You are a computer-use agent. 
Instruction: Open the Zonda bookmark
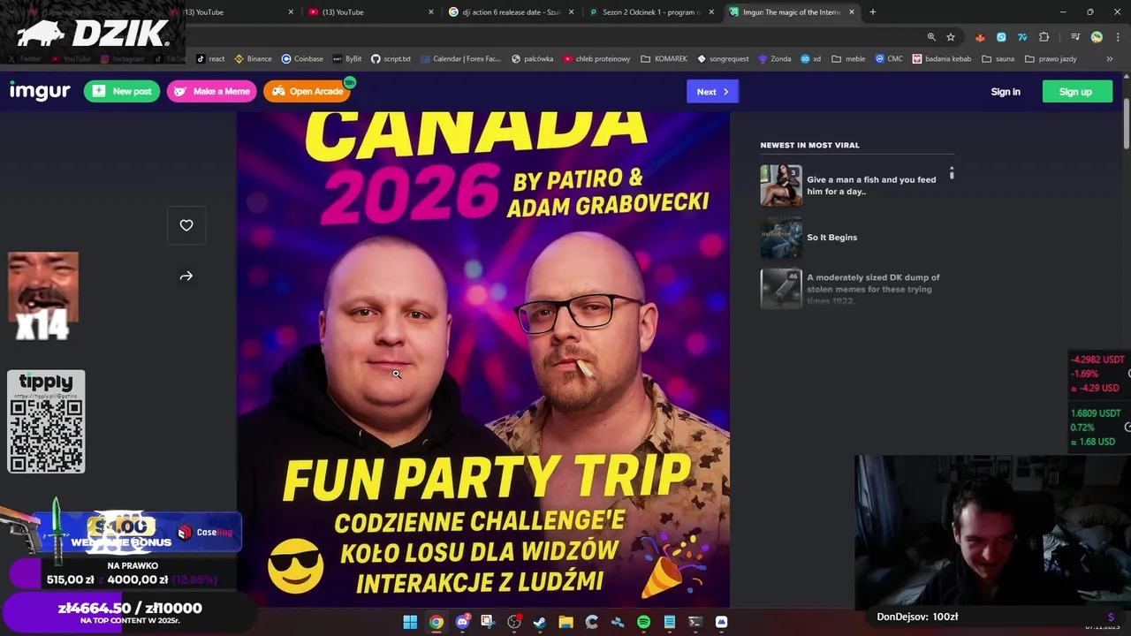775,59
